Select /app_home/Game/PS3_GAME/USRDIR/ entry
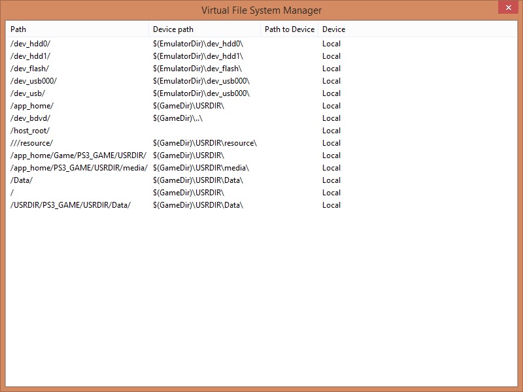 coord(78,155)
